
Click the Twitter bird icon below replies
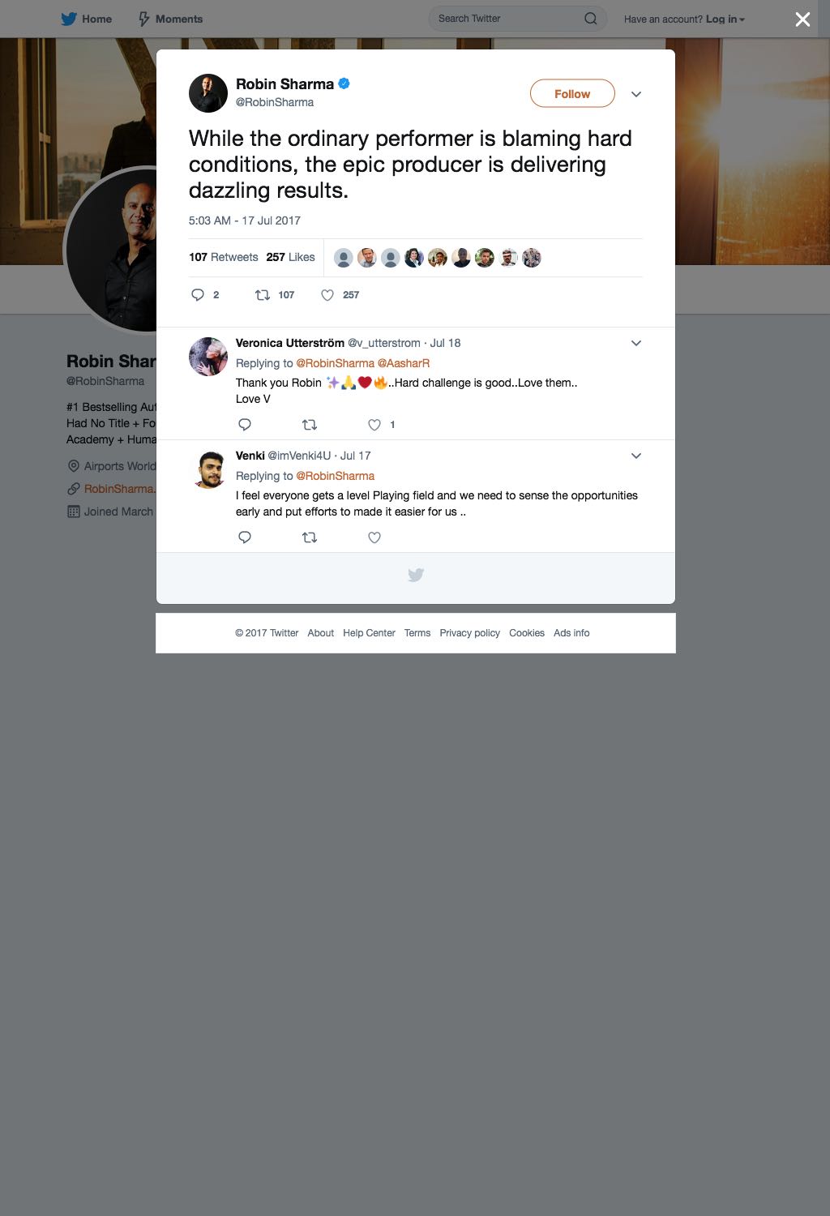(x=416, y=576)
